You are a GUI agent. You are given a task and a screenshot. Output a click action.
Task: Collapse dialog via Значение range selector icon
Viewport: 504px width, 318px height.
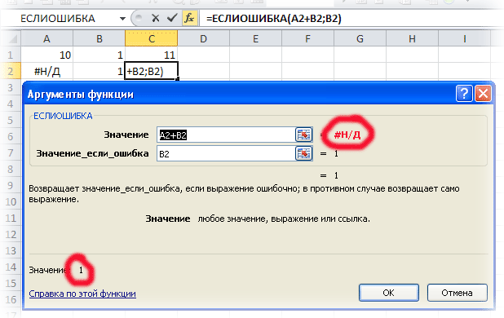point(303,135)
